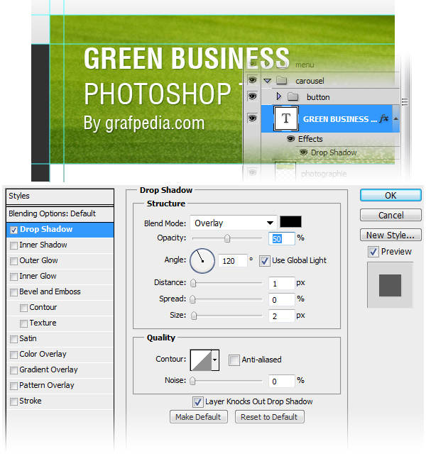Click the Make Default button
Viewport: 426px width, 456px height.
pos(198,417)
